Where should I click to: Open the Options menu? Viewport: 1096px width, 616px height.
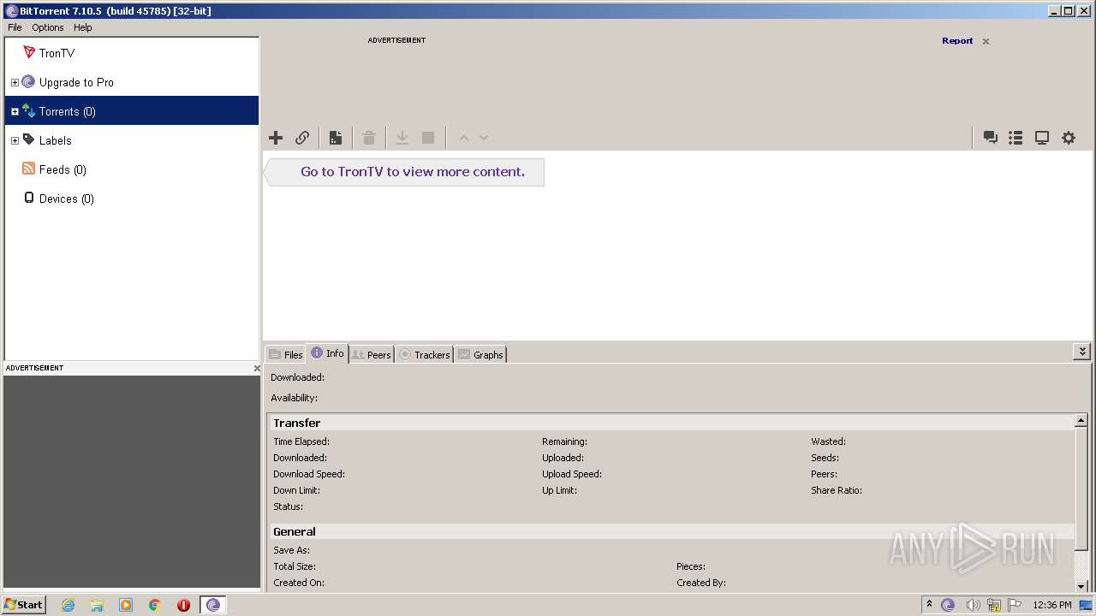(x=48, y=27)
